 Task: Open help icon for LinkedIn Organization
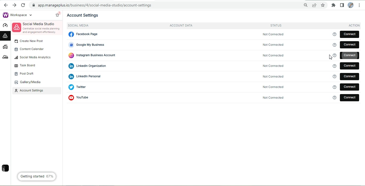(334, 66)
